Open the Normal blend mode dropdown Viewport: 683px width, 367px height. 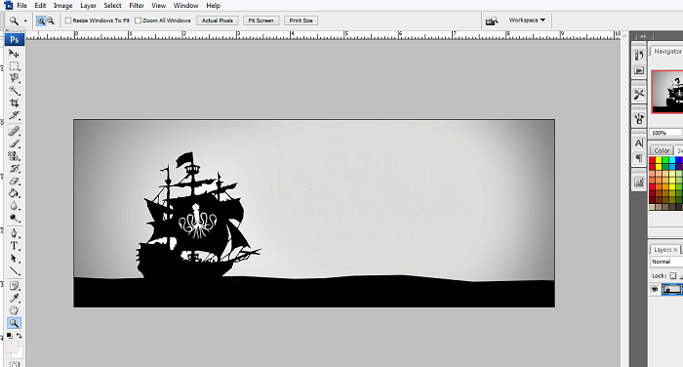coord(666,262)
